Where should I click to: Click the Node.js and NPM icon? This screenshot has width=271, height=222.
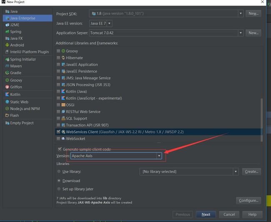pyautogui.click(x=7, y=109)
